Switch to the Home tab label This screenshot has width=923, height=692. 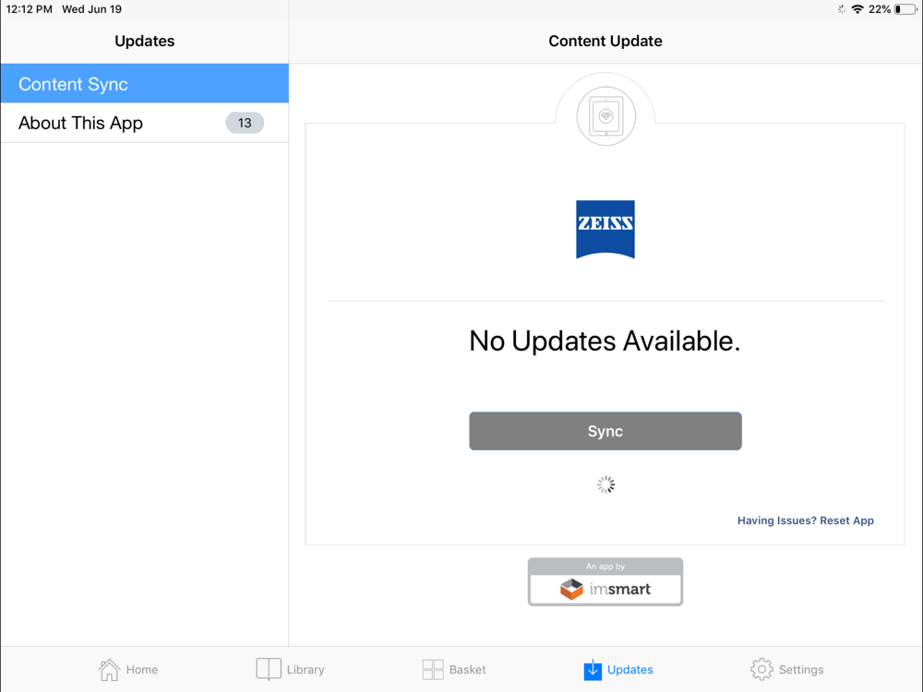(142, 670)
